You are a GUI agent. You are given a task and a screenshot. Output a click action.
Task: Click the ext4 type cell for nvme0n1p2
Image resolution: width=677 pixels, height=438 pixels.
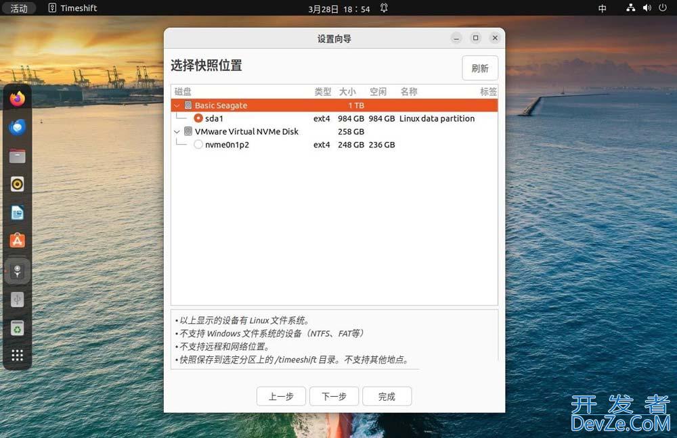322,145
